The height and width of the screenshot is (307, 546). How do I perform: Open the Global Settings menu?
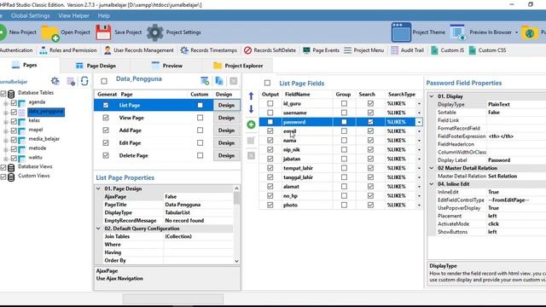tap(31, 15)
